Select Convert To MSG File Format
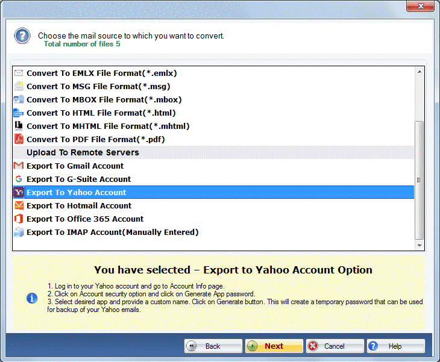Screen dimensions: 440x362 pyautogui.click(x=213, y=86)
